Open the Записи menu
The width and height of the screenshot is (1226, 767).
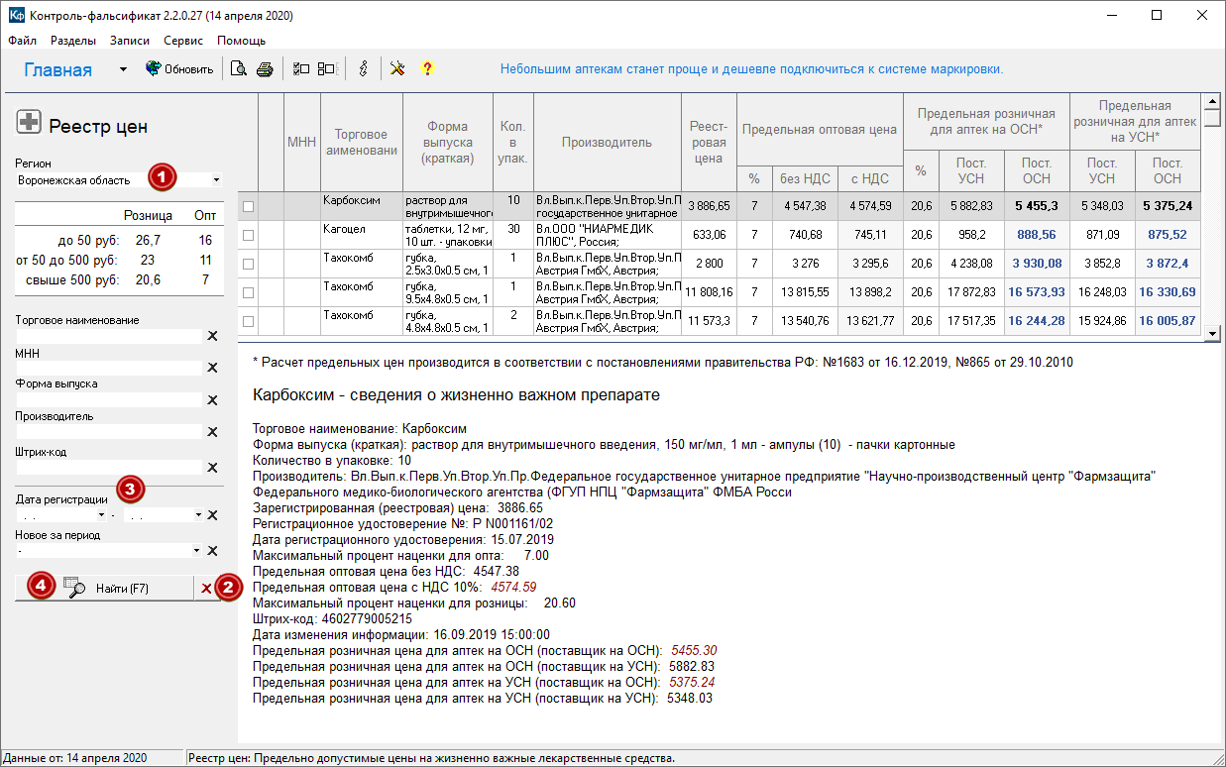click(130, 41)
